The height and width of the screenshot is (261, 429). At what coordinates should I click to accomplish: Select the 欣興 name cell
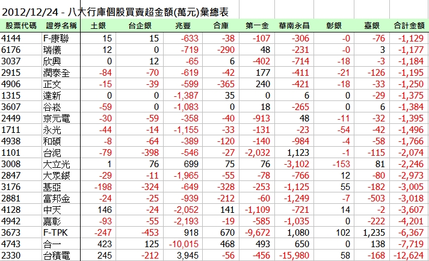click(x=52, y=61)
